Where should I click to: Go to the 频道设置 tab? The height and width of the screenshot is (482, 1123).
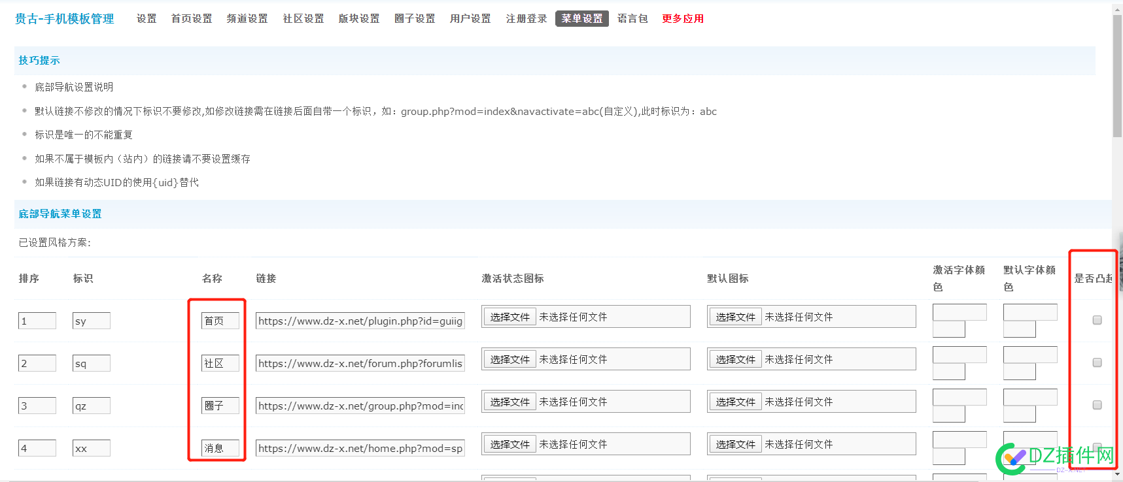[x=247, y=19]
